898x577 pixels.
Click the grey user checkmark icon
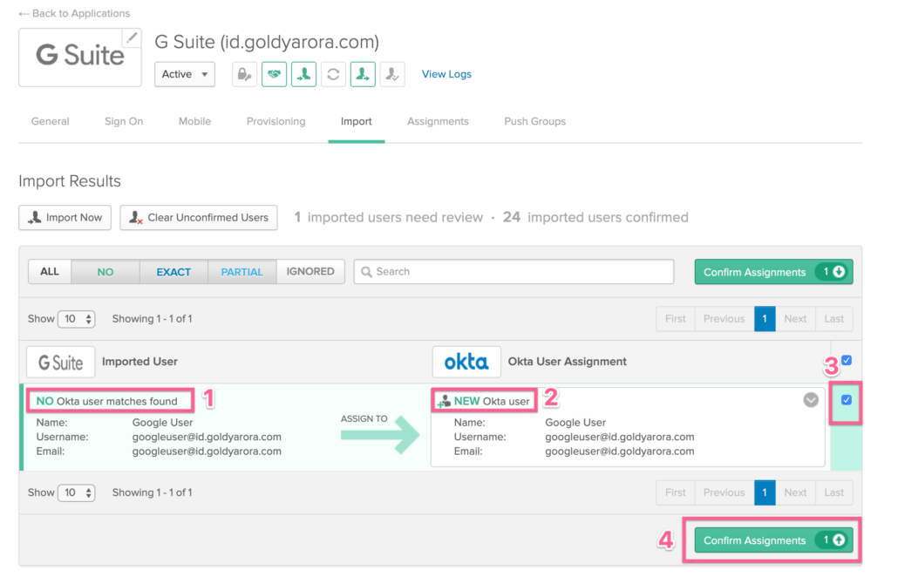click(392, 74)
